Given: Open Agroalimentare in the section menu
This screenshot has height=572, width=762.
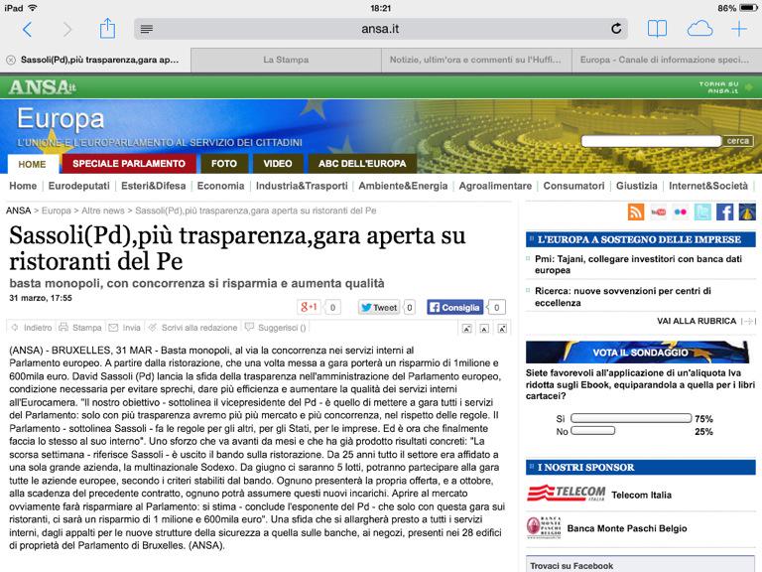Looking at the screenshot, I should click(495, 186).
